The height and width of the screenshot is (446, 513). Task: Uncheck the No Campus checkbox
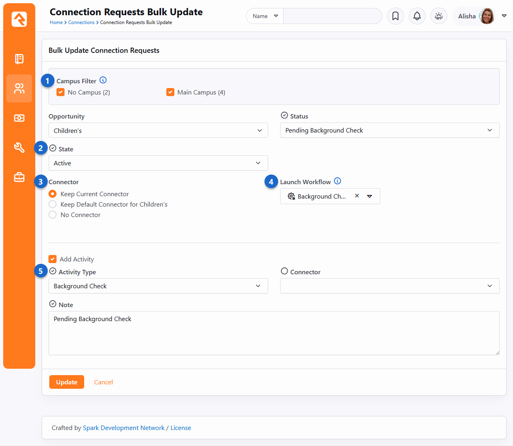point(61,92)
